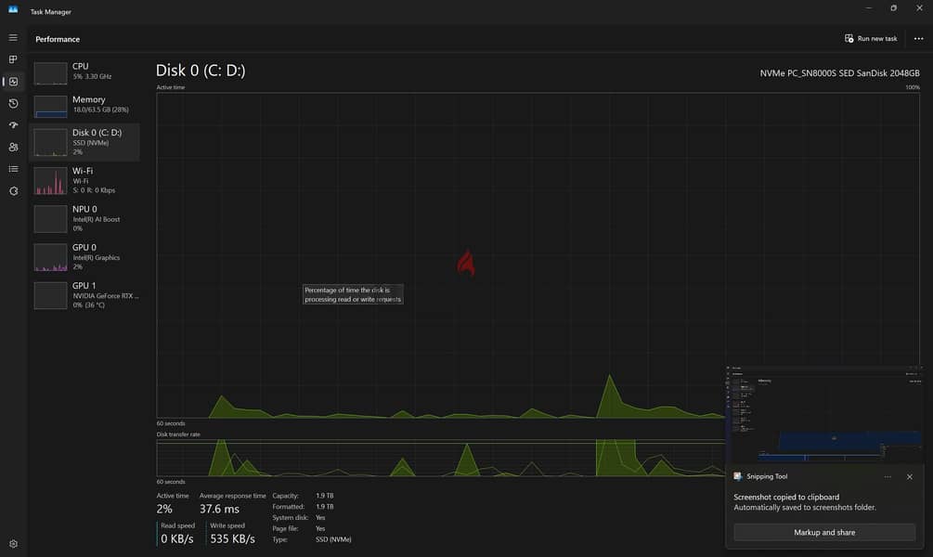Viewport: 933px width, 557px height.
Task: Click Markup and share button
Action: pos(824,532)
